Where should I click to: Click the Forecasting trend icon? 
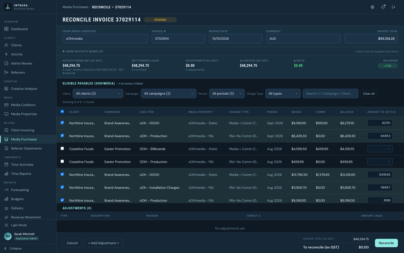click(6, 190)
